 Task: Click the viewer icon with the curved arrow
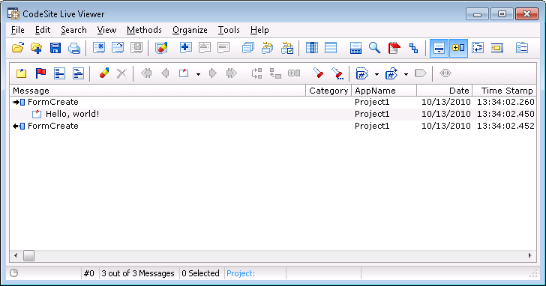point(118,48)
